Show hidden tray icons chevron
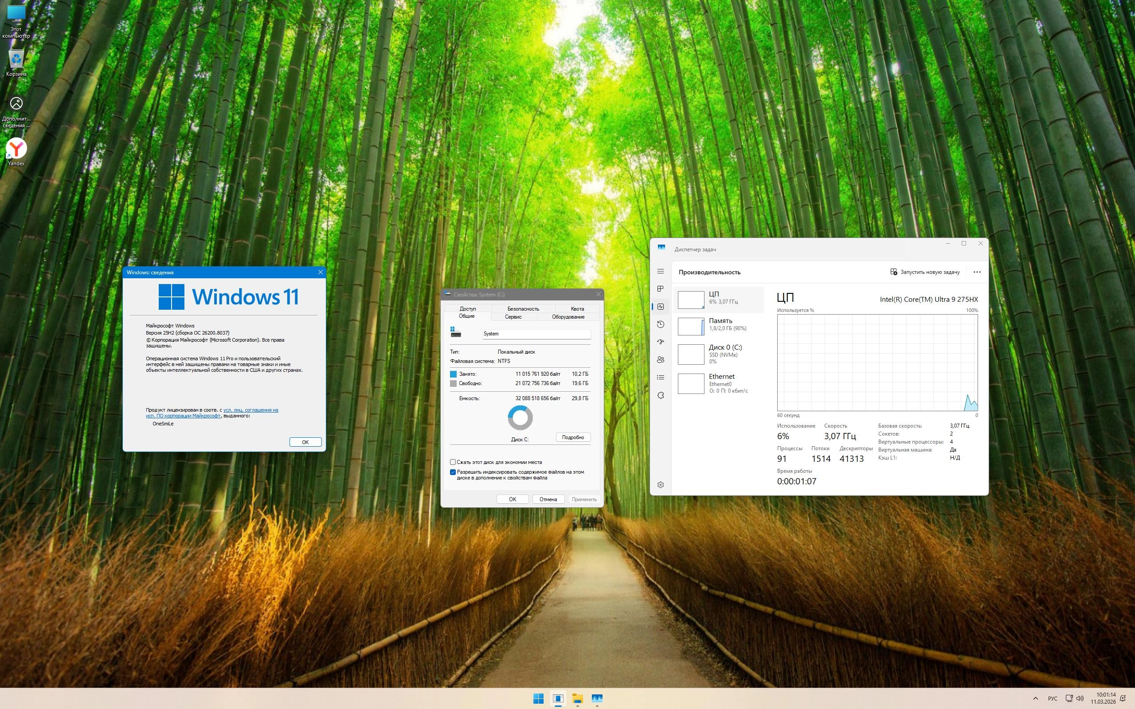Image resolution: width=1135 pixels, height=709 pixels. coord(1036,698)
